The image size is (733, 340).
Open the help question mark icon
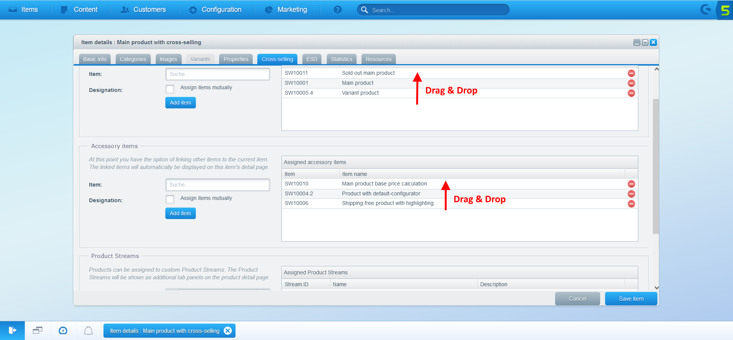pos(337,10)
